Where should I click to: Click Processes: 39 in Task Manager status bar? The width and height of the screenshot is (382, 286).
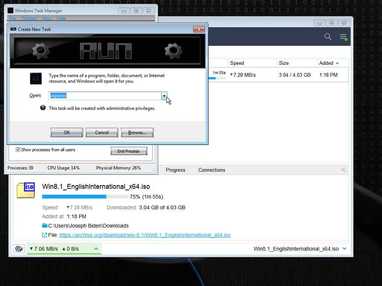pos(20,168)
